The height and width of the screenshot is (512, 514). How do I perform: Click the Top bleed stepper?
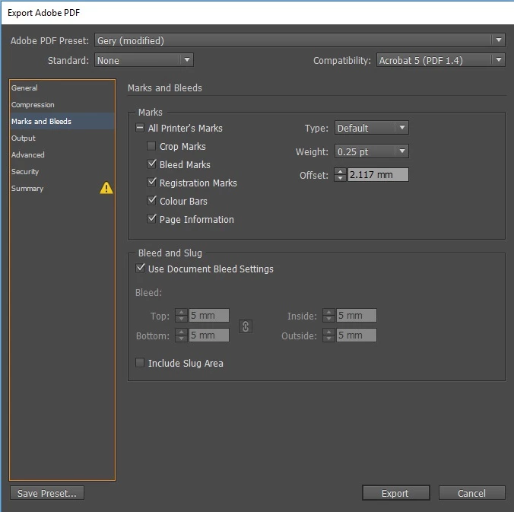pos(181,316)
